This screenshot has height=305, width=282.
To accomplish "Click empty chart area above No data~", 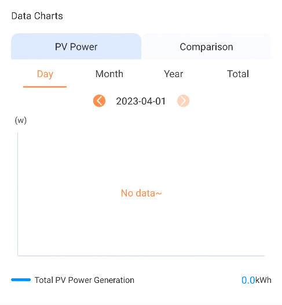I will pos(141,159).
